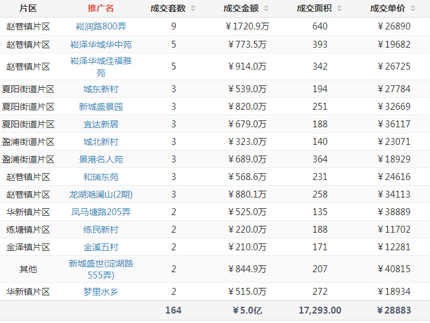Image resolution: width=430 pixels, height=323 pixels.
Task: Click the ￥34113 unit price cell
Action: 394,194
